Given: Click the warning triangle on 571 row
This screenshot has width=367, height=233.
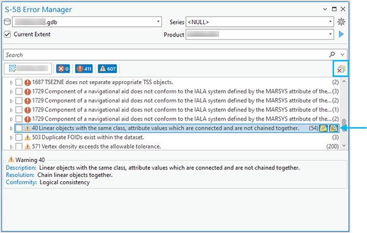Looking at the screenshot, I should tap(28, 146).
